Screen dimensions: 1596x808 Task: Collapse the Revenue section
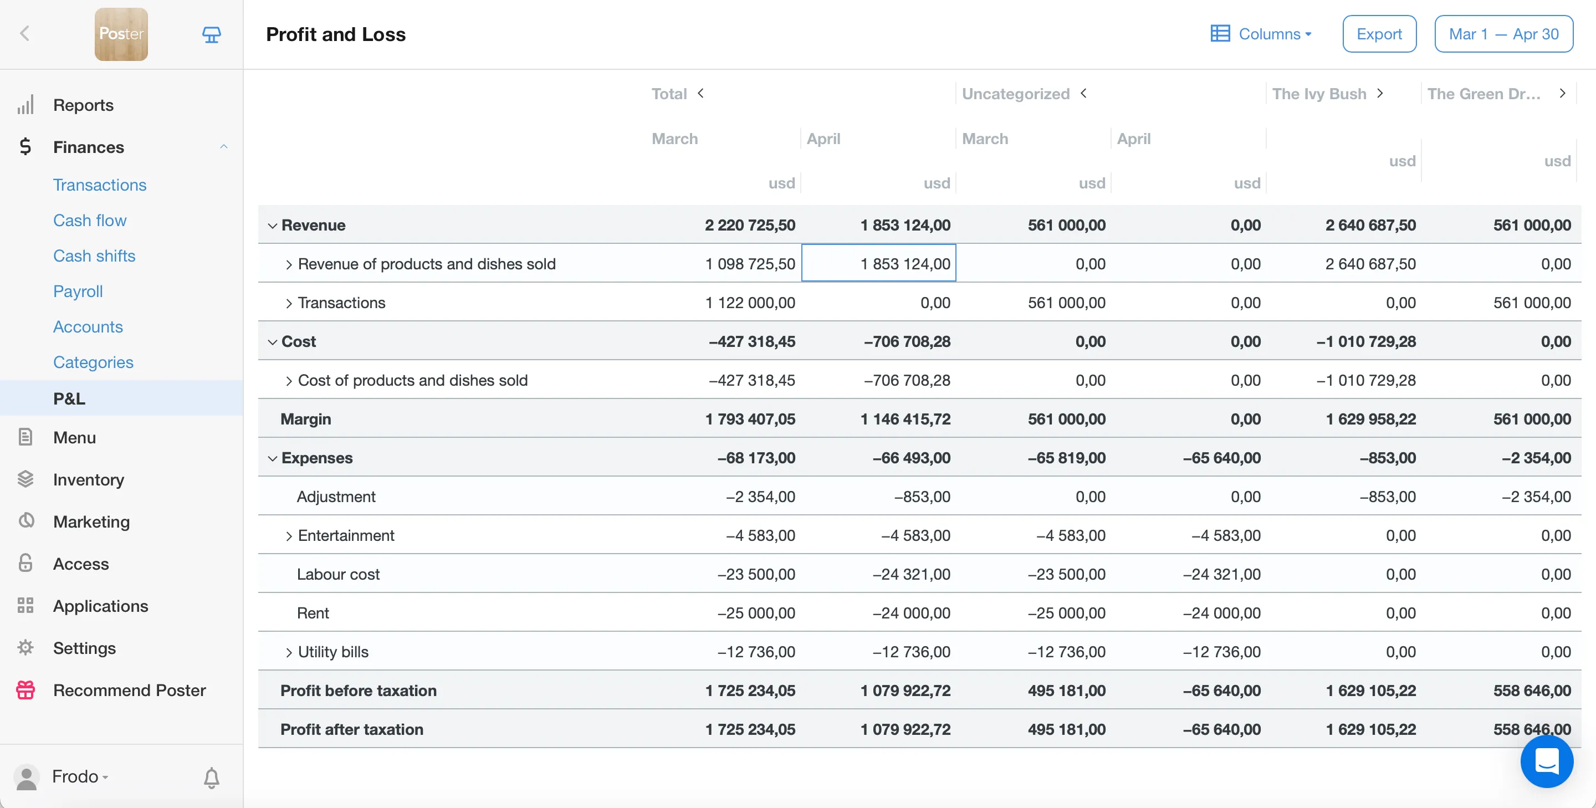[x=272, y=226]
